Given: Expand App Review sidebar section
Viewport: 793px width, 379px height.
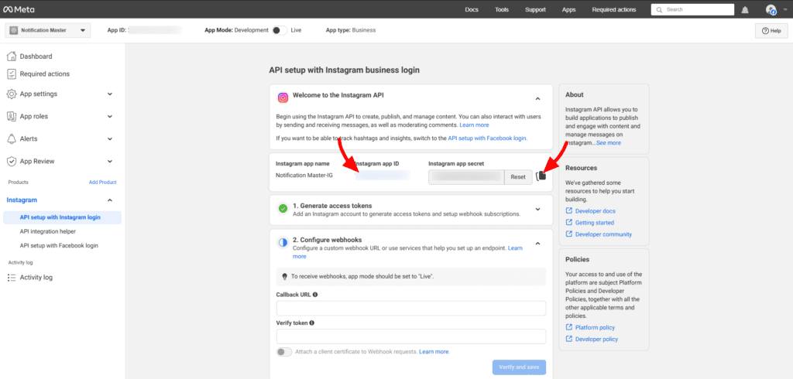Looking at the screenshot, I should click(110, 161).
